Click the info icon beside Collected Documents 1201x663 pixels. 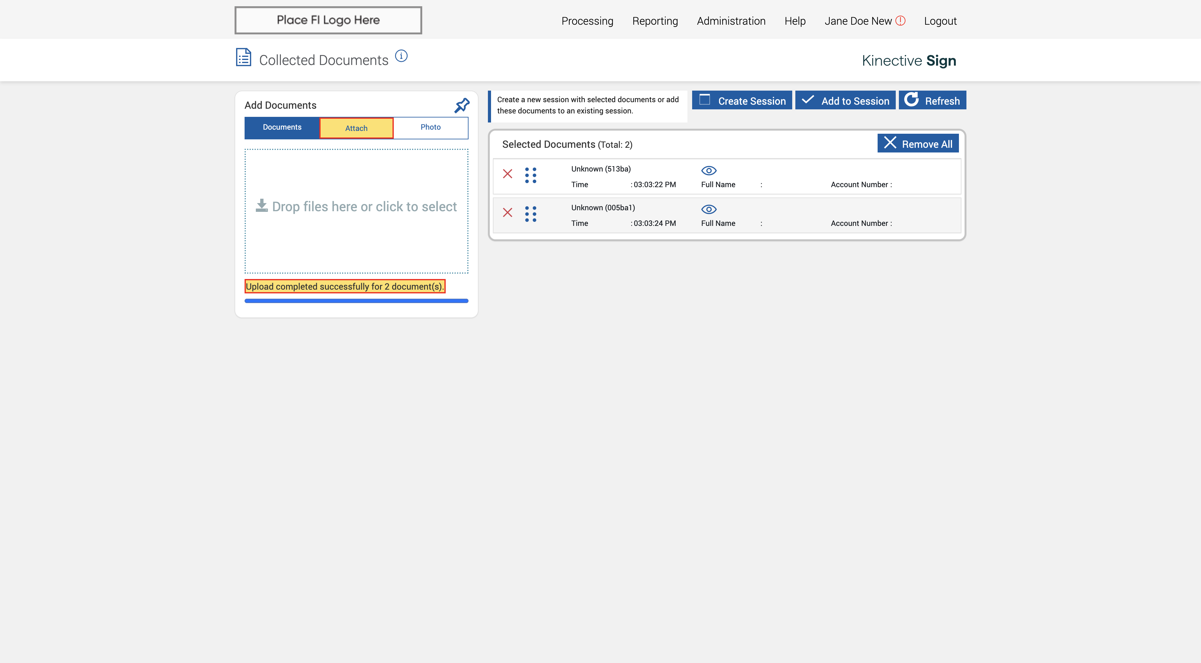click(401, 56)
